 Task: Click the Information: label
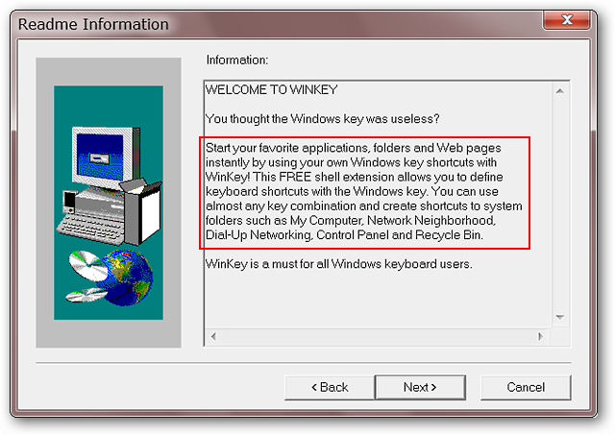[236, 60]
